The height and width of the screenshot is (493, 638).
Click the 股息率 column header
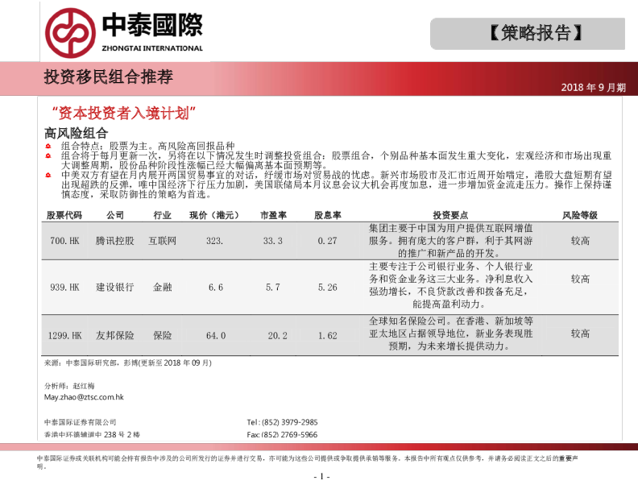pyautogui.click(x=327, y=215)
